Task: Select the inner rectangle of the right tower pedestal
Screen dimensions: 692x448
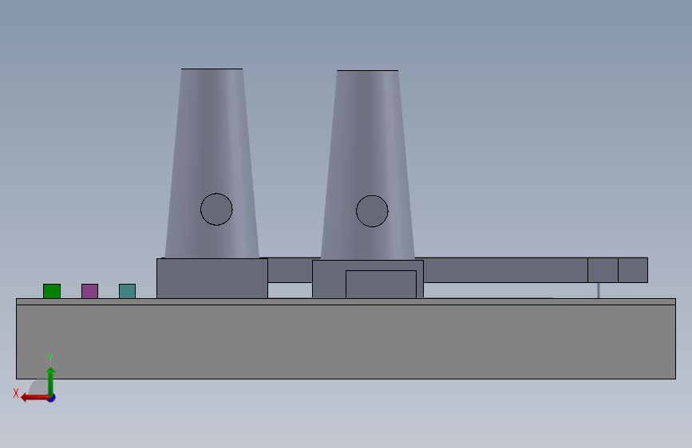Action: coord(381,285)
